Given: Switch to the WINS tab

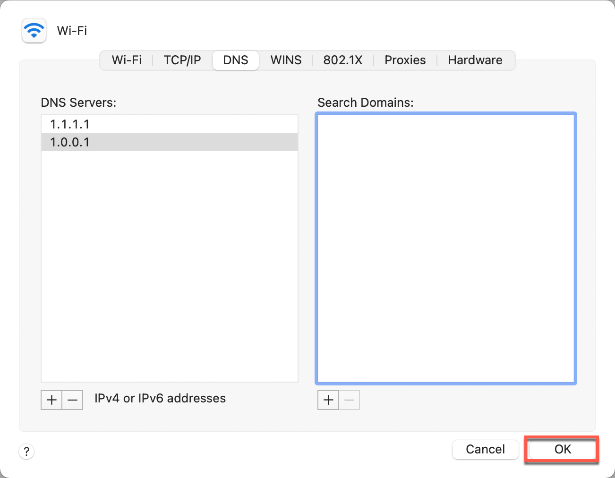Looking at the screenshot, I should 286,60.
